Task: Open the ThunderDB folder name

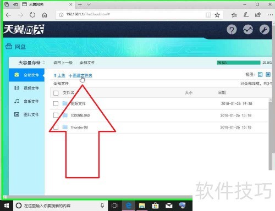Action: [x=79, y=127]
